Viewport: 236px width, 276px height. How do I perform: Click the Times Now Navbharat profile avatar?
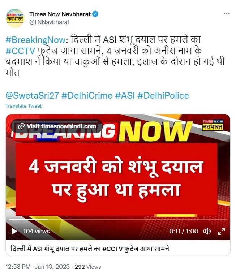[x=15, y=18]
